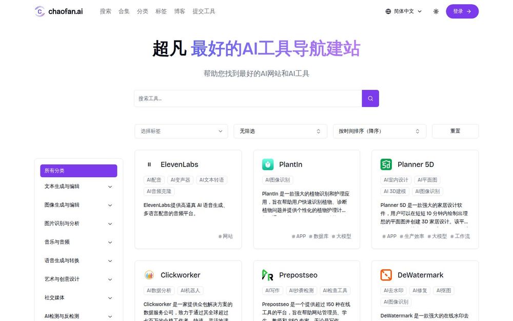The width and height of the screenshot is (513, 321).
Task: Open the 选择标签 tag dropdown
Action: (x=181, y=131)
